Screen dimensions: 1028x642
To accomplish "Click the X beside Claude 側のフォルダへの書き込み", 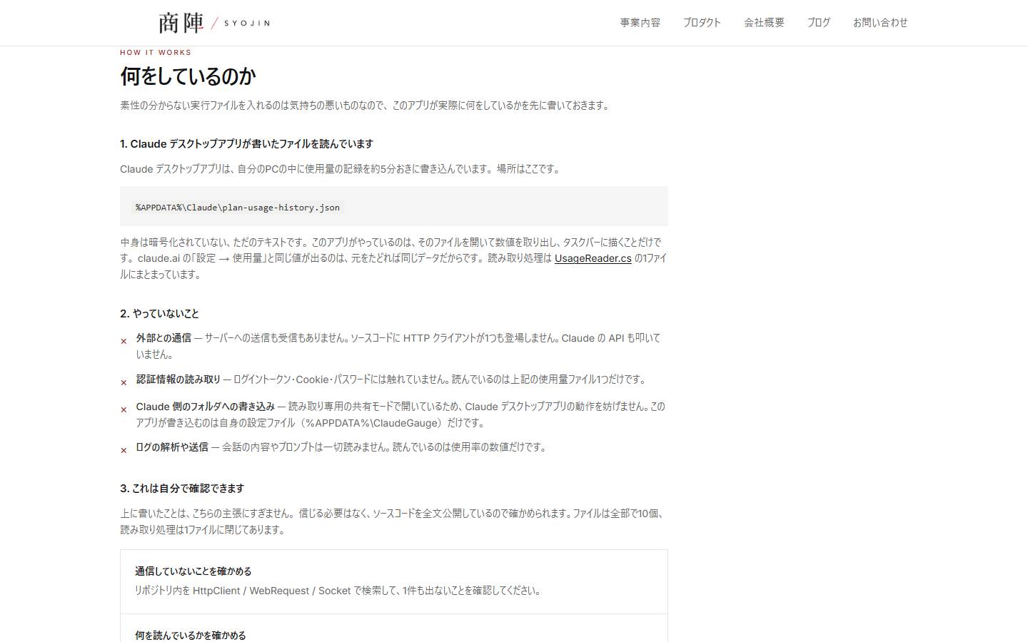I will pyautogui.click(x=124, y=410).
